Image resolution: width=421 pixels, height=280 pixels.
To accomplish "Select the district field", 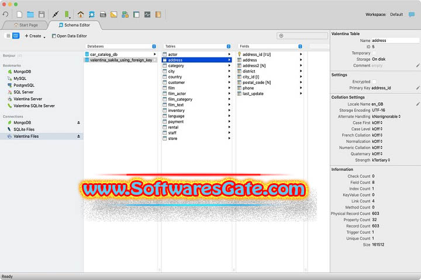I will coord(270,71).
